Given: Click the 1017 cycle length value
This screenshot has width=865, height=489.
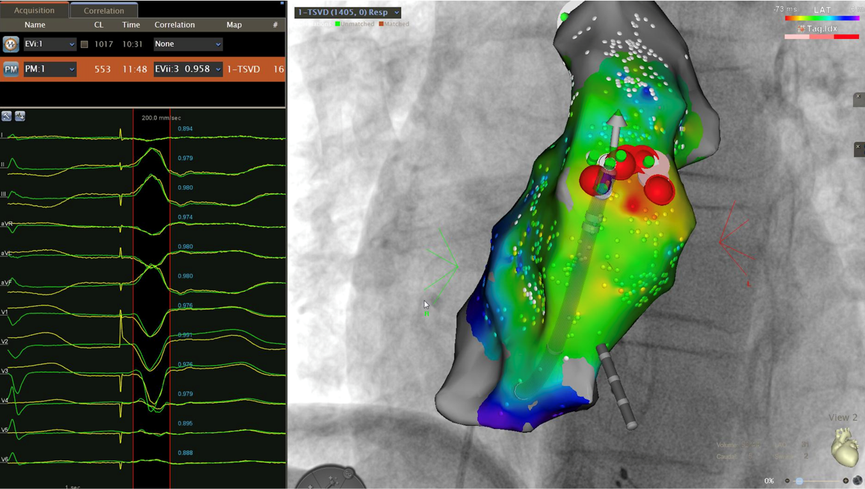Looking at the screenshot, I should pyautogui.click(x=104, y=44).
